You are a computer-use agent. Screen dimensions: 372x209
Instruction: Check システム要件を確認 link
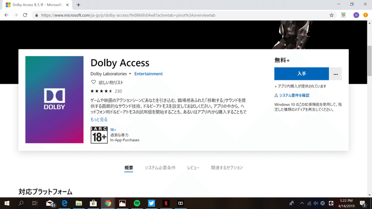click(x=294, y=95)
